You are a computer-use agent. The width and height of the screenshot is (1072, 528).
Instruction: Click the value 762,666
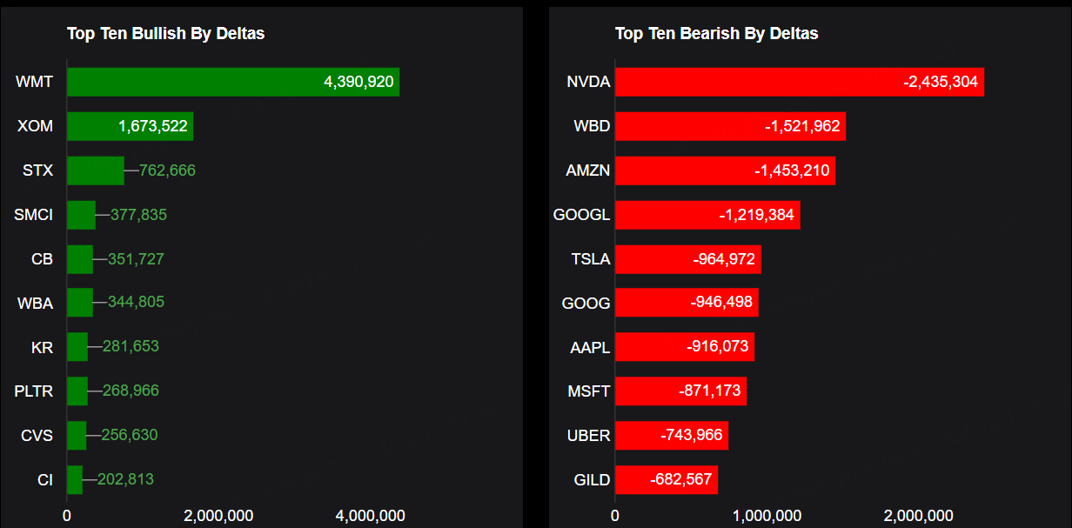pos(167,170)
